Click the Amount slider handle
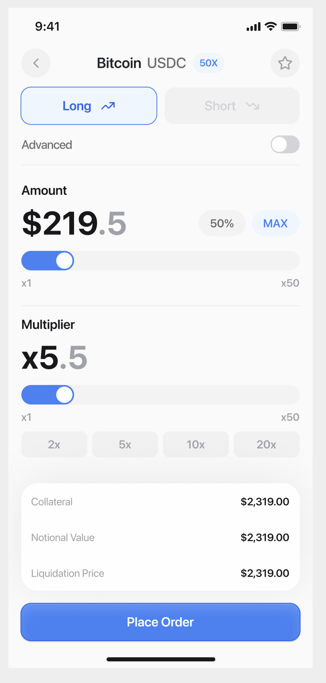The image size is (326, 683). tap(64, 260)
